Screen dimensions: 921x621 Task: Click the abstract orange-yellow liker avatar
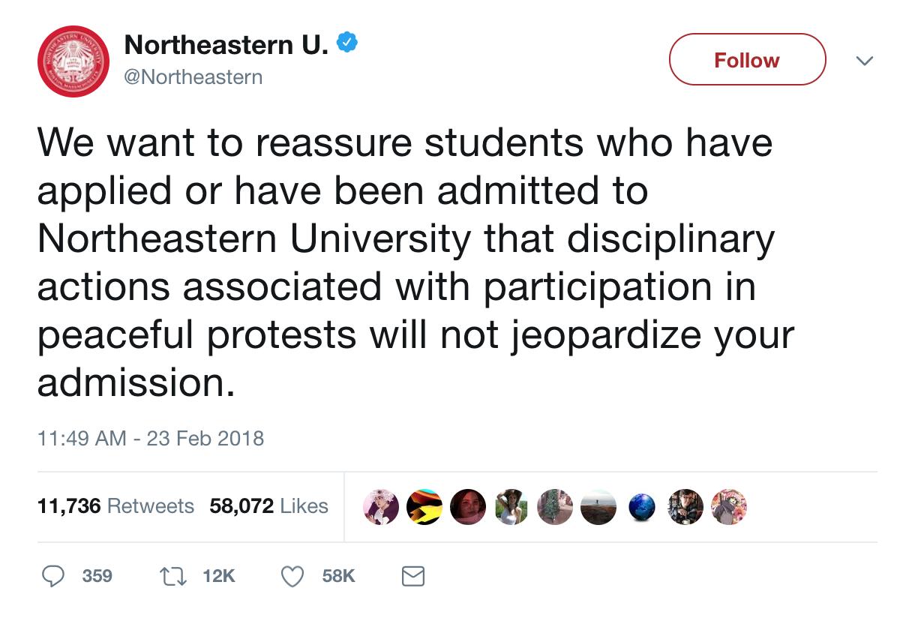click(424, 508)
